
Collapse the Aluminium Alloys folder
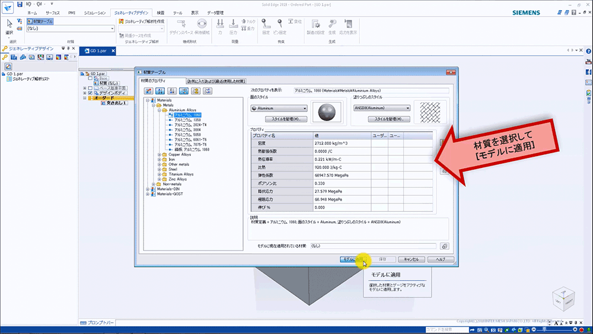159,110
